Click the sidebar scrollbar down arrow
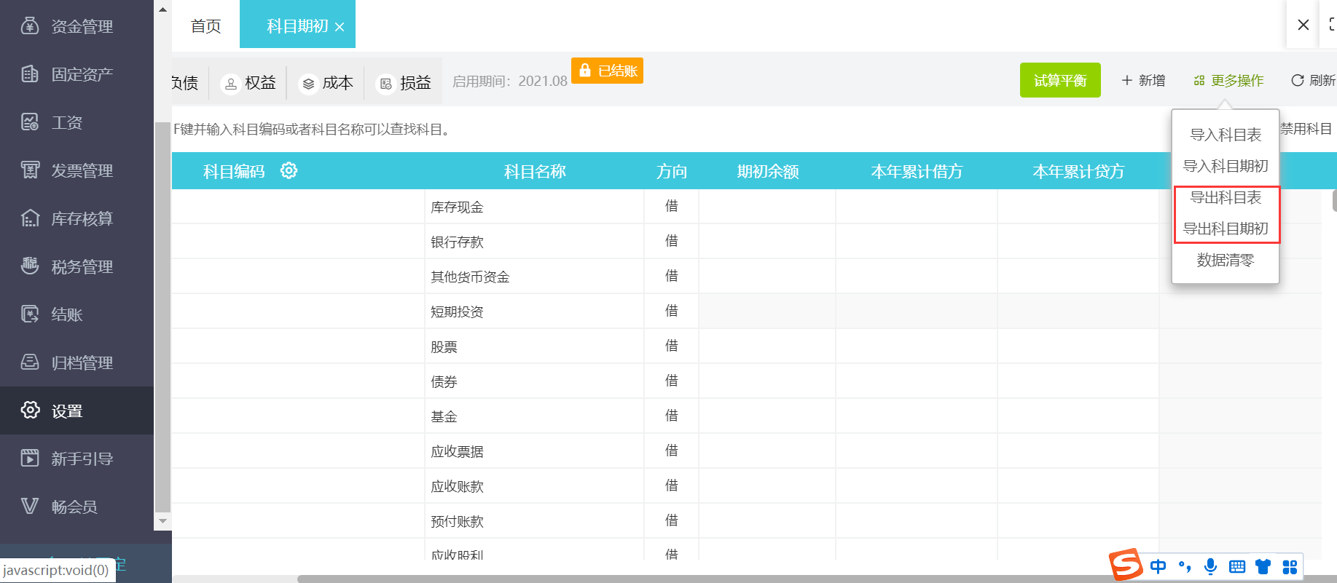The width and height of the screenshot is (1337, 583). [x=162, y=521]
